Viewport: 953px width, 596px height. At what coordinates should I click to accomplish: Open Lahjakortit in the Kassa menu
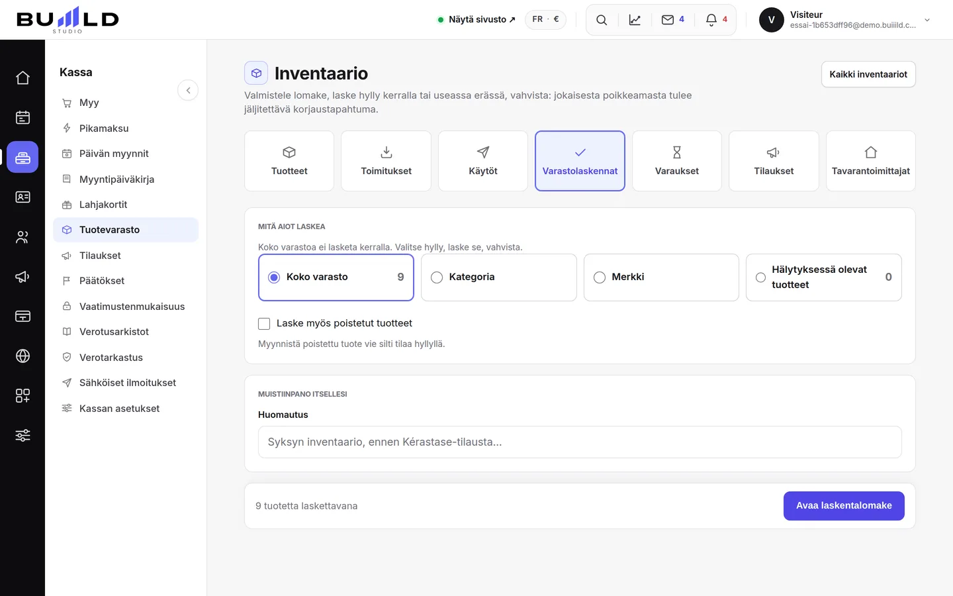126,205
